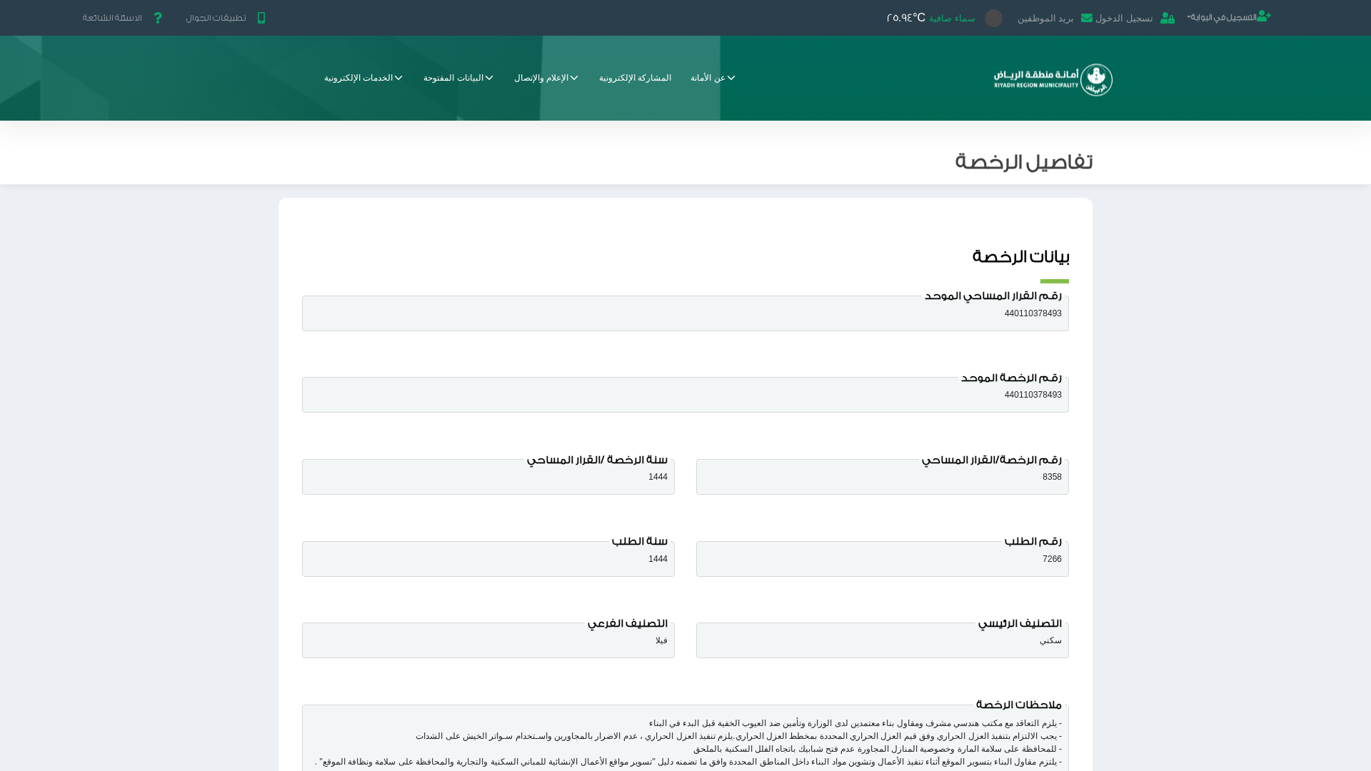Click the FAQ question mark icon
1371x771 pixels.
(x=159, y=18)
